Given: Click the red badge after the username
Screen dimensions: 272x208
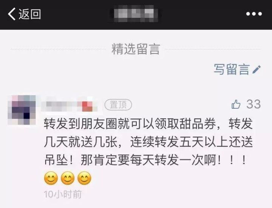Looking at the screenshot, I should coord(87,106).
